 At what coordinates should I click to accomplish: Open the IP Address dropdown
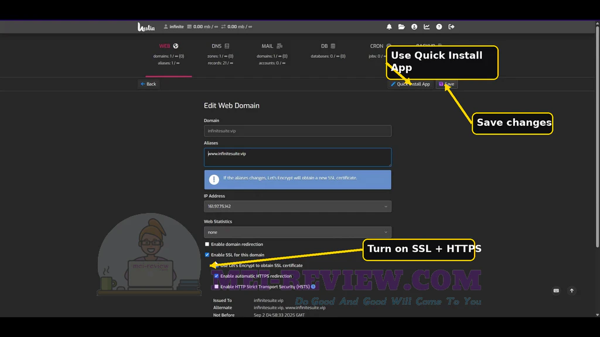coord(298,207)
